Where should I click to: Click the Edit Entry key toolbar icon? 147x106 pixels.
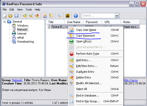click(31, 16)
